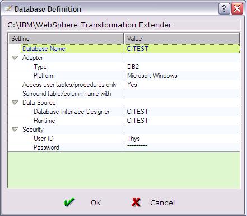Click the green checkmark OK icon

tap(69, 203)
